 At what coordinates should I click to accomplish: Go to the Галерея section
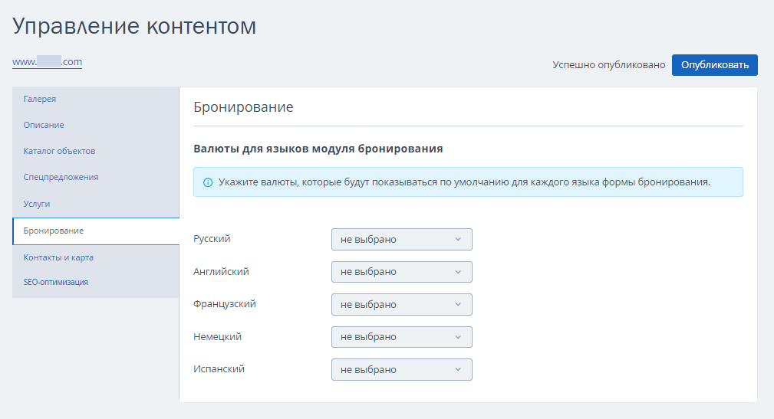pyautogui.click(x=39, y=99)
